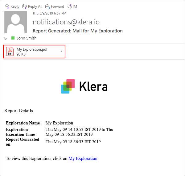Click the IM chat bubble icon

point(69,6)
